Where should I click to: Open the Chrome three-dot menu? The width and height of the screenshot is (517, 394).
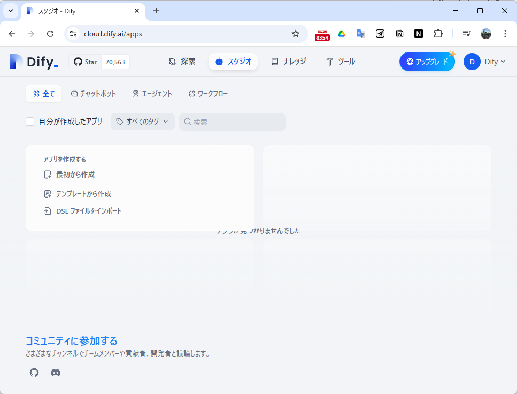pyautogui.click(x=505, y=34)
